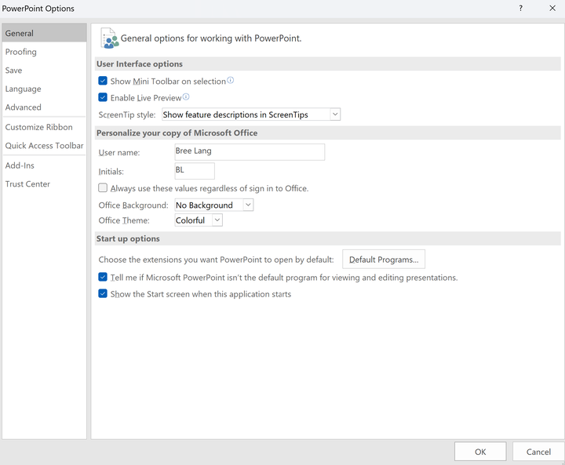The width and height of the screenshot is (565, 465).
Task: Uncheck Show the Start screen checkbox
Action: (x=103, y=293)
